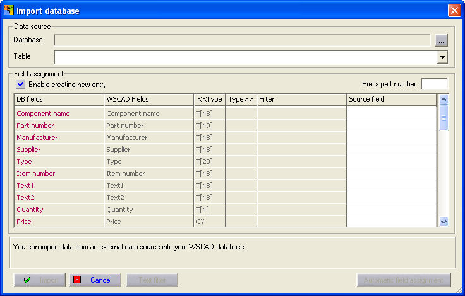Click the table scroll up arrow
The image size is (465, 296).
[444, 99]
